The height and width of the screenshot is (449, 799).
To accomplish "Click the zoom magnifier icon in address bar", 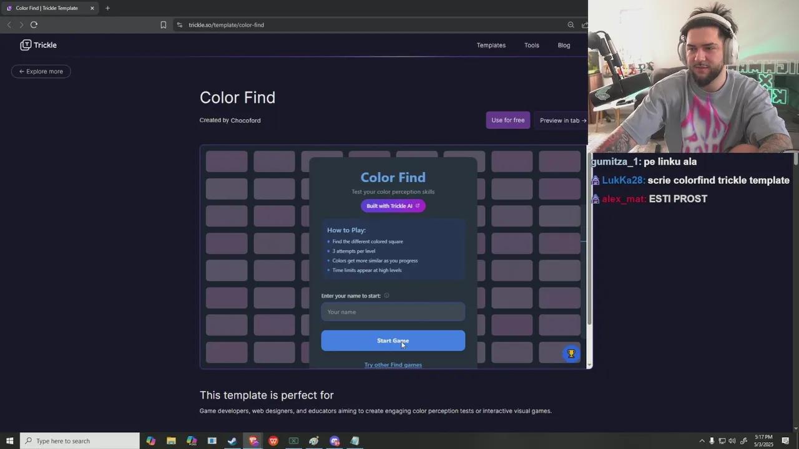I will [571, 25].
